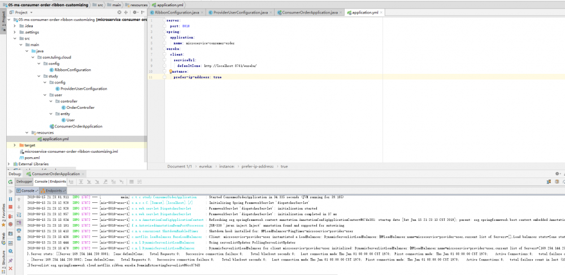Click the 'resources' breadcrumb in navigation bar
The width and height of the screenshot is (565, 275).
coord(140,4)
